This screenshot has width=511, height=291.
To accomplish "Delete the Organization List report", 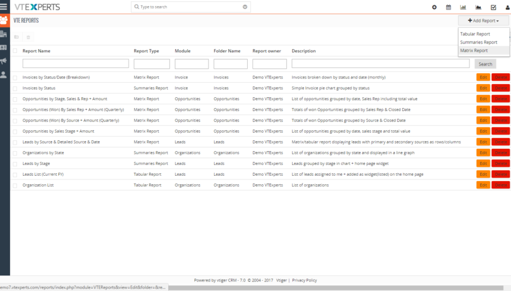I will click(501, 185).
